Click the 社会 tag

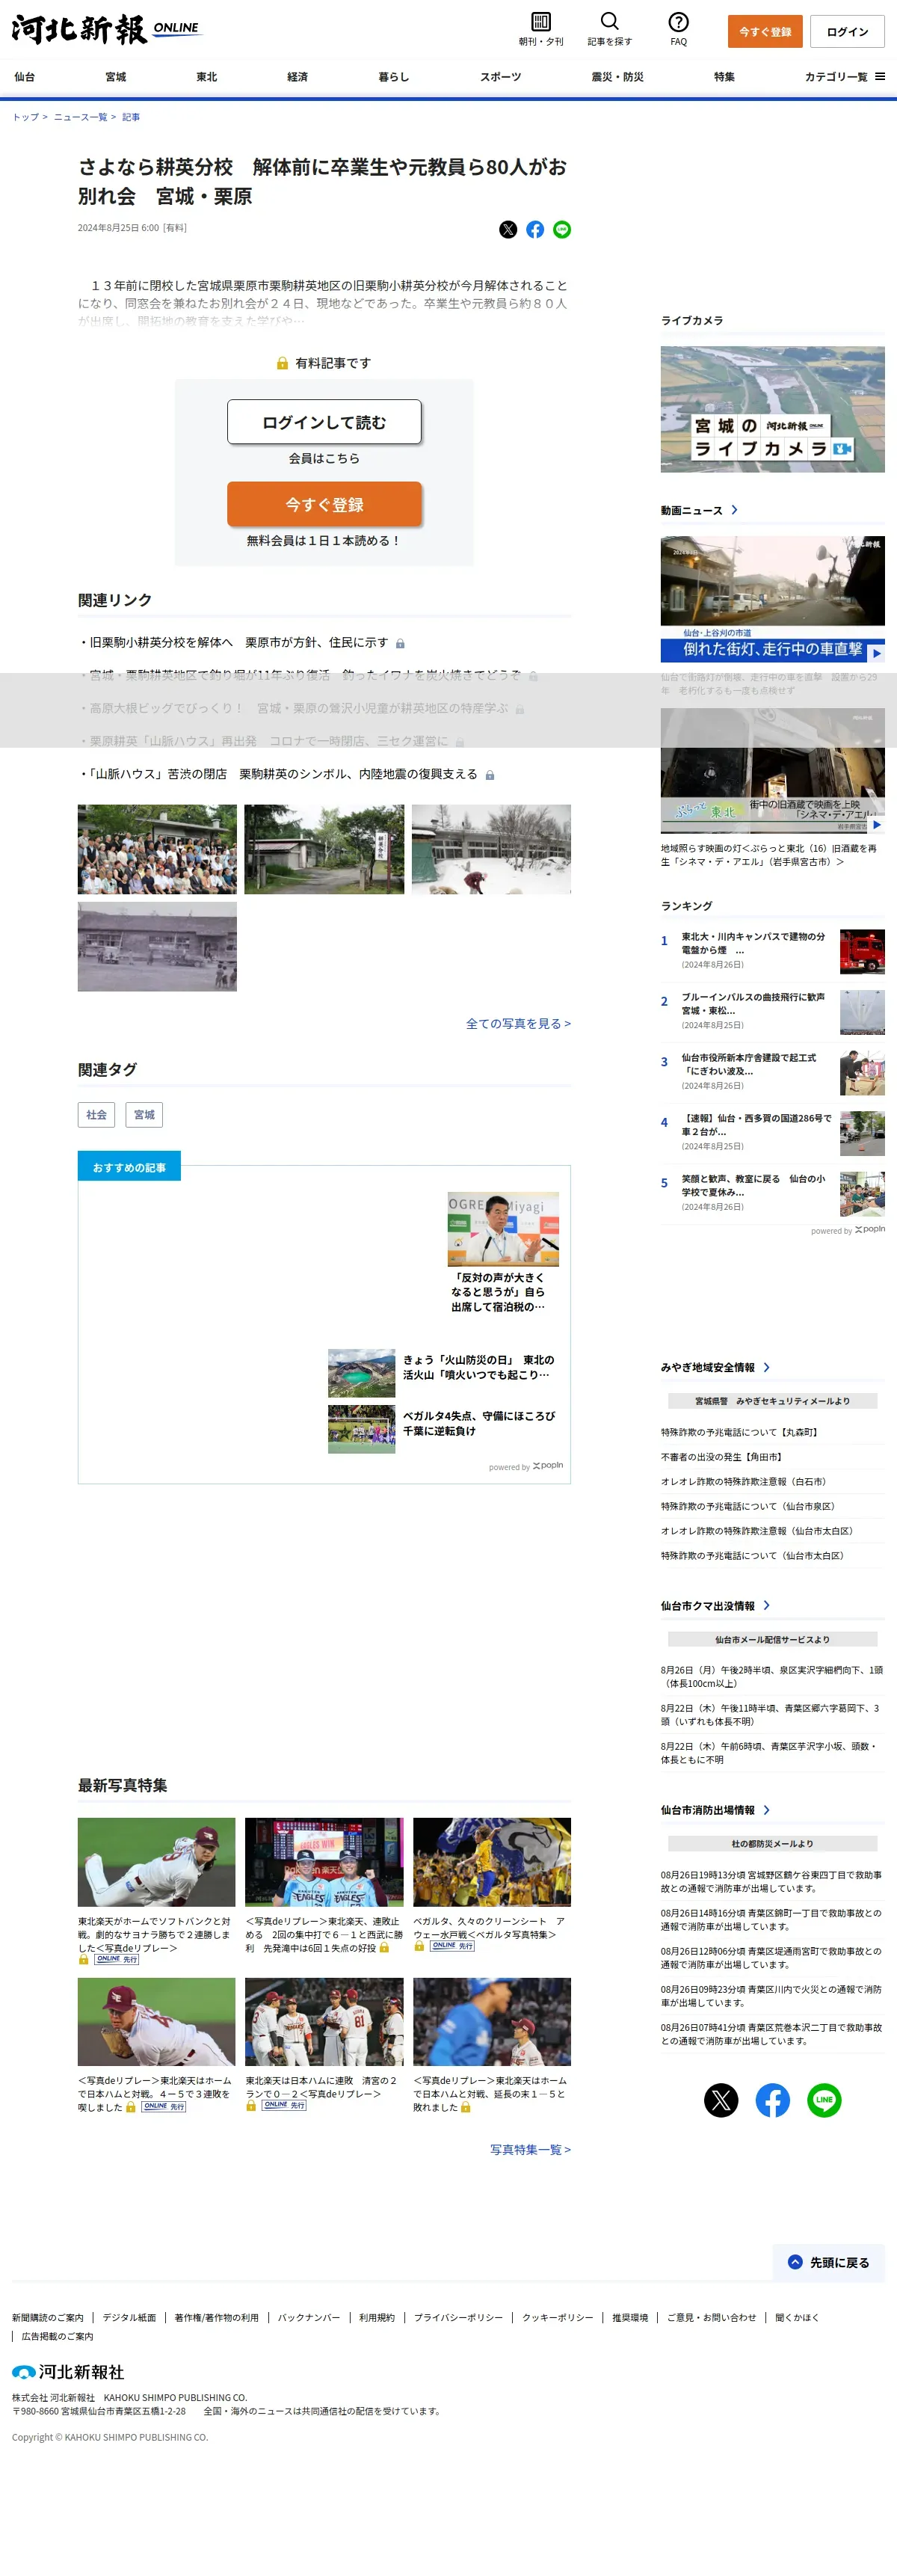pos(96,1115)
